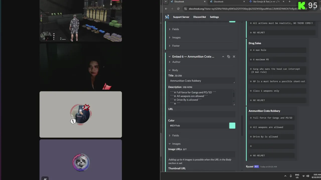
Task: Click the avatar with angry emoji tile
Action: (x=81, y=114)
